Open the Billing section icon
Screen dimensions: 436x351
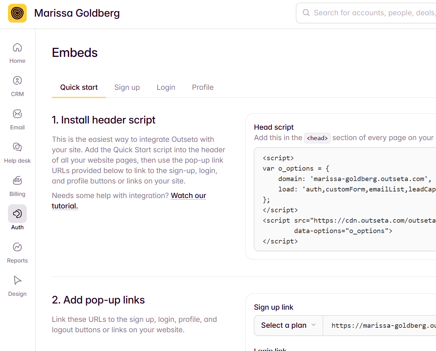(17, 181)
